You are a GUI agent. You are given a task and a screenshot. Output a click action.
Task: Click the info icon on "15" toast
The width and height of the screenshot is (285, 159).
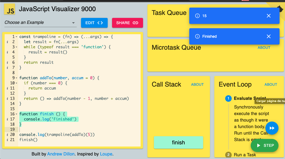(197, 16)
